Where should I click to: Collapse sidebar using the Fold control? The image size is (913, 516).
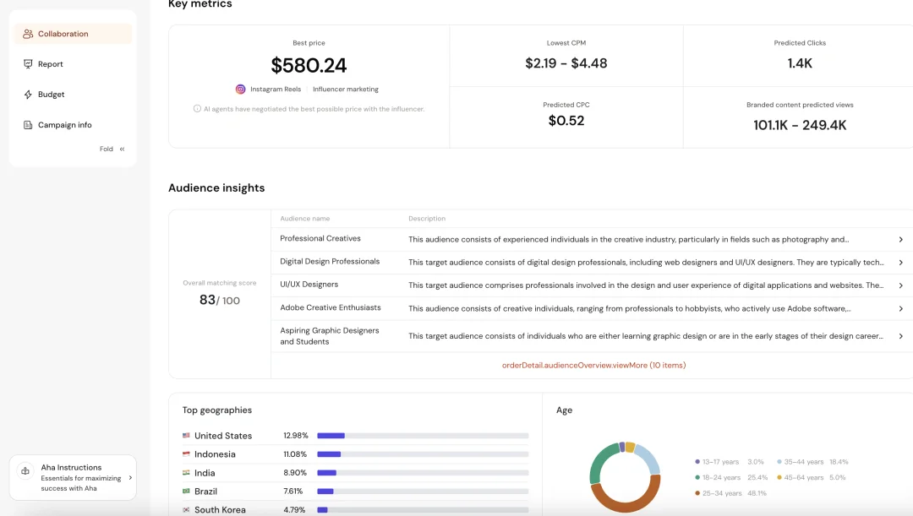click(112, 149)
